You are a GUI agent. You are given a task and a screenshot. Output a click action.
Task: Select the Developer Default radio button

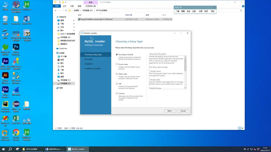click(117, 55)
